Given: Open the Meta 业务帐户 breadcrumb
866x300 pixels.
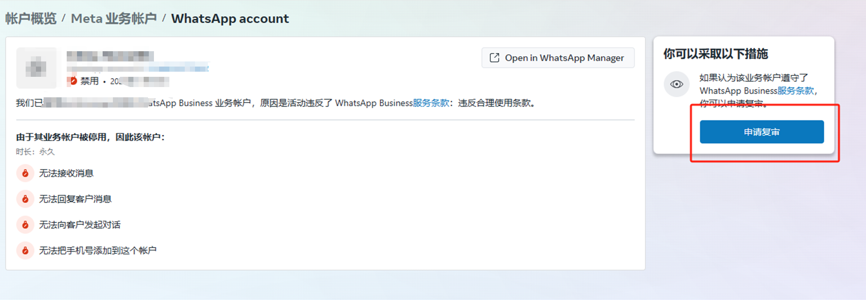Looking at the screenshot, I should pyautogui.click(x=114, y=19).
